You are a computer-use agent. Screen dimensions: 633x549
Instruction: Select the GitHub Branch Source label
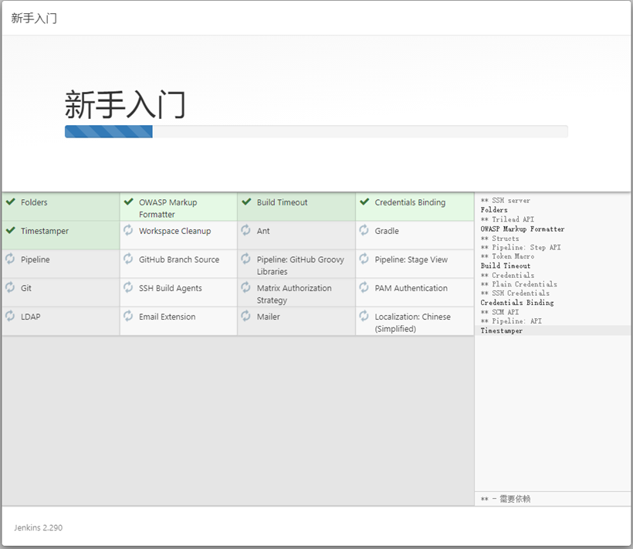point(179,259)
